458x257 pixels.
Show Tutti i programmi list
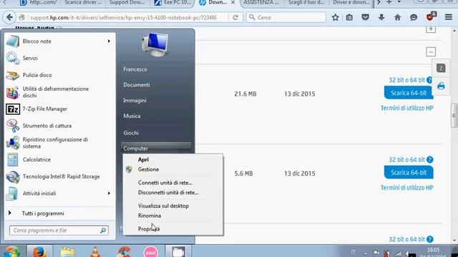pyautogui.click(x=43, y=213)
